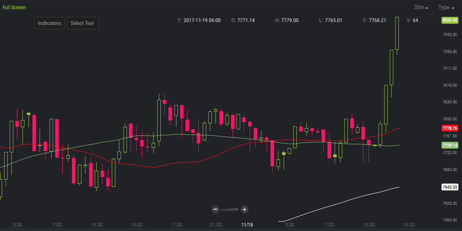This screenshot has width=462, height=231.
Task: Click the 7800.00 price axis label
Action: (x=450, y=119)
